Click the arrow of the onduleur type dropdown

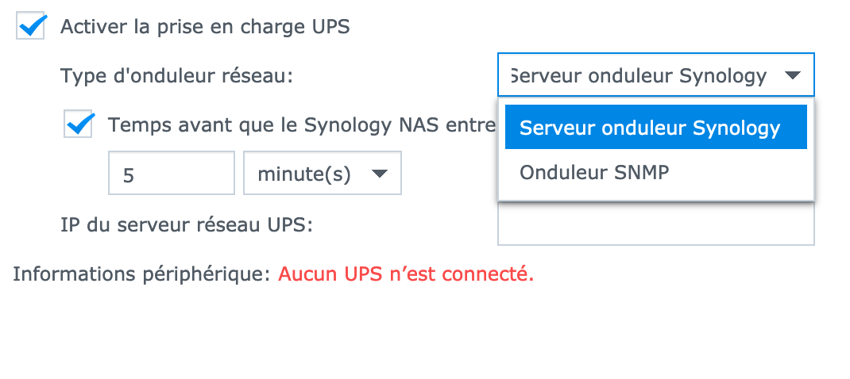[x=792, y=76]
